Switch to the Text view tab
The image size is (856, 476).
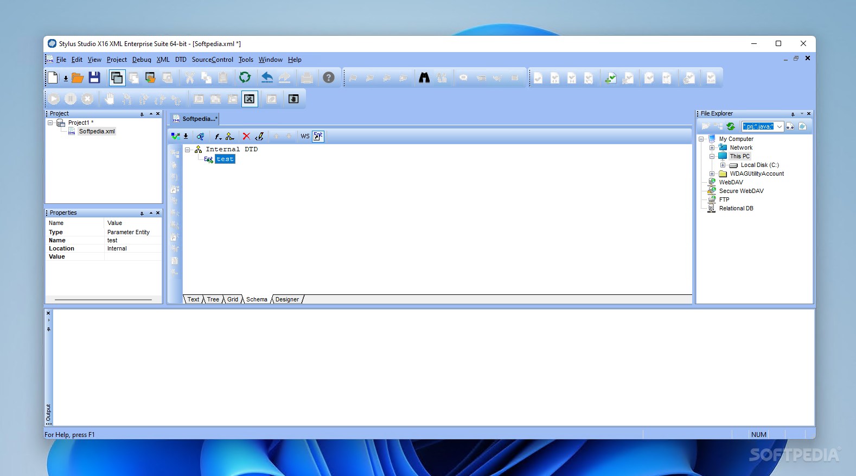194,299
